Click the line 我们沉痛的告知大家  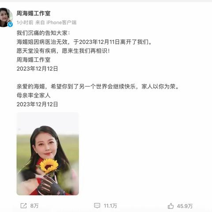(43, 33)
